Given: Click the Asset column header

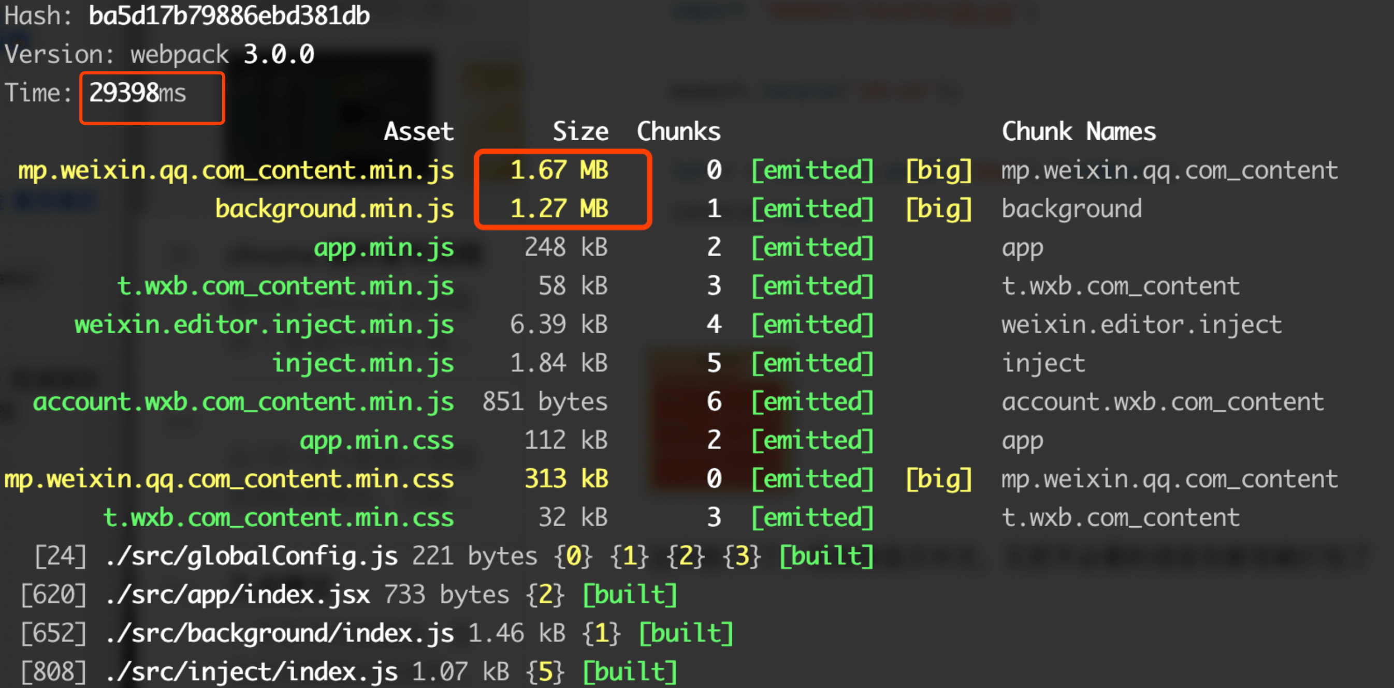Looking at the screenshot, I should [x=418, y=131].
